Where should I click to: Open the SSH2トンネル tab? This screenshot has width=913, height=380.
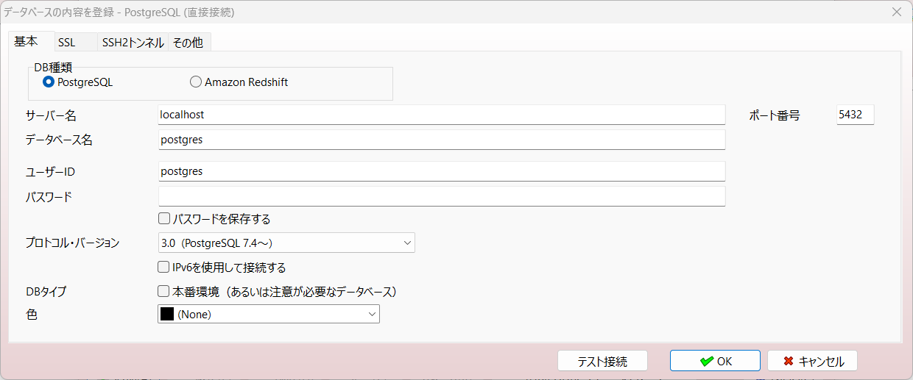(x=133, y=43)
